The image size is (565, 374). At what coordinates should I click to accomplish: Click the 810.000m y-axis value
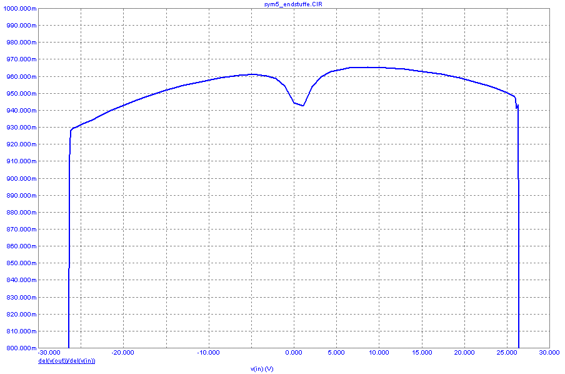pyautogui.click(x=22, y=332)
